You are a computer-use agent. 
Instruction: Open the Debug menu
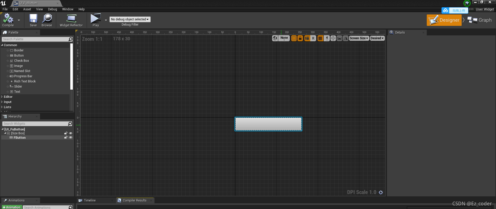click(52, 9)
